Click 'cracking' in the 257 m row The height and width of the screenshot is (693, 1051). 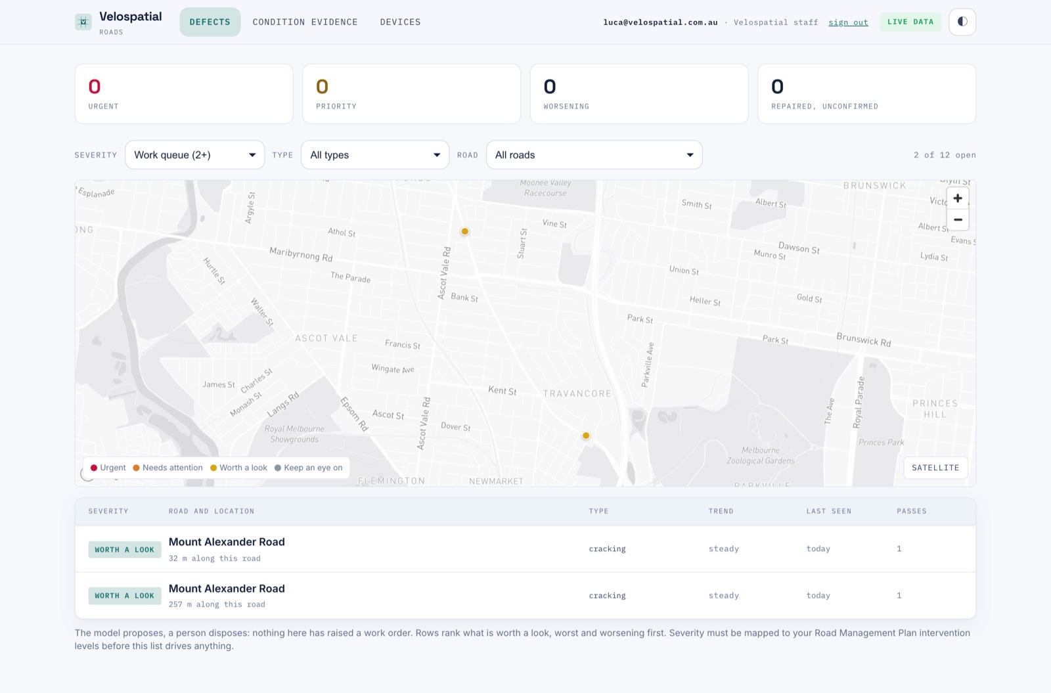607,596
